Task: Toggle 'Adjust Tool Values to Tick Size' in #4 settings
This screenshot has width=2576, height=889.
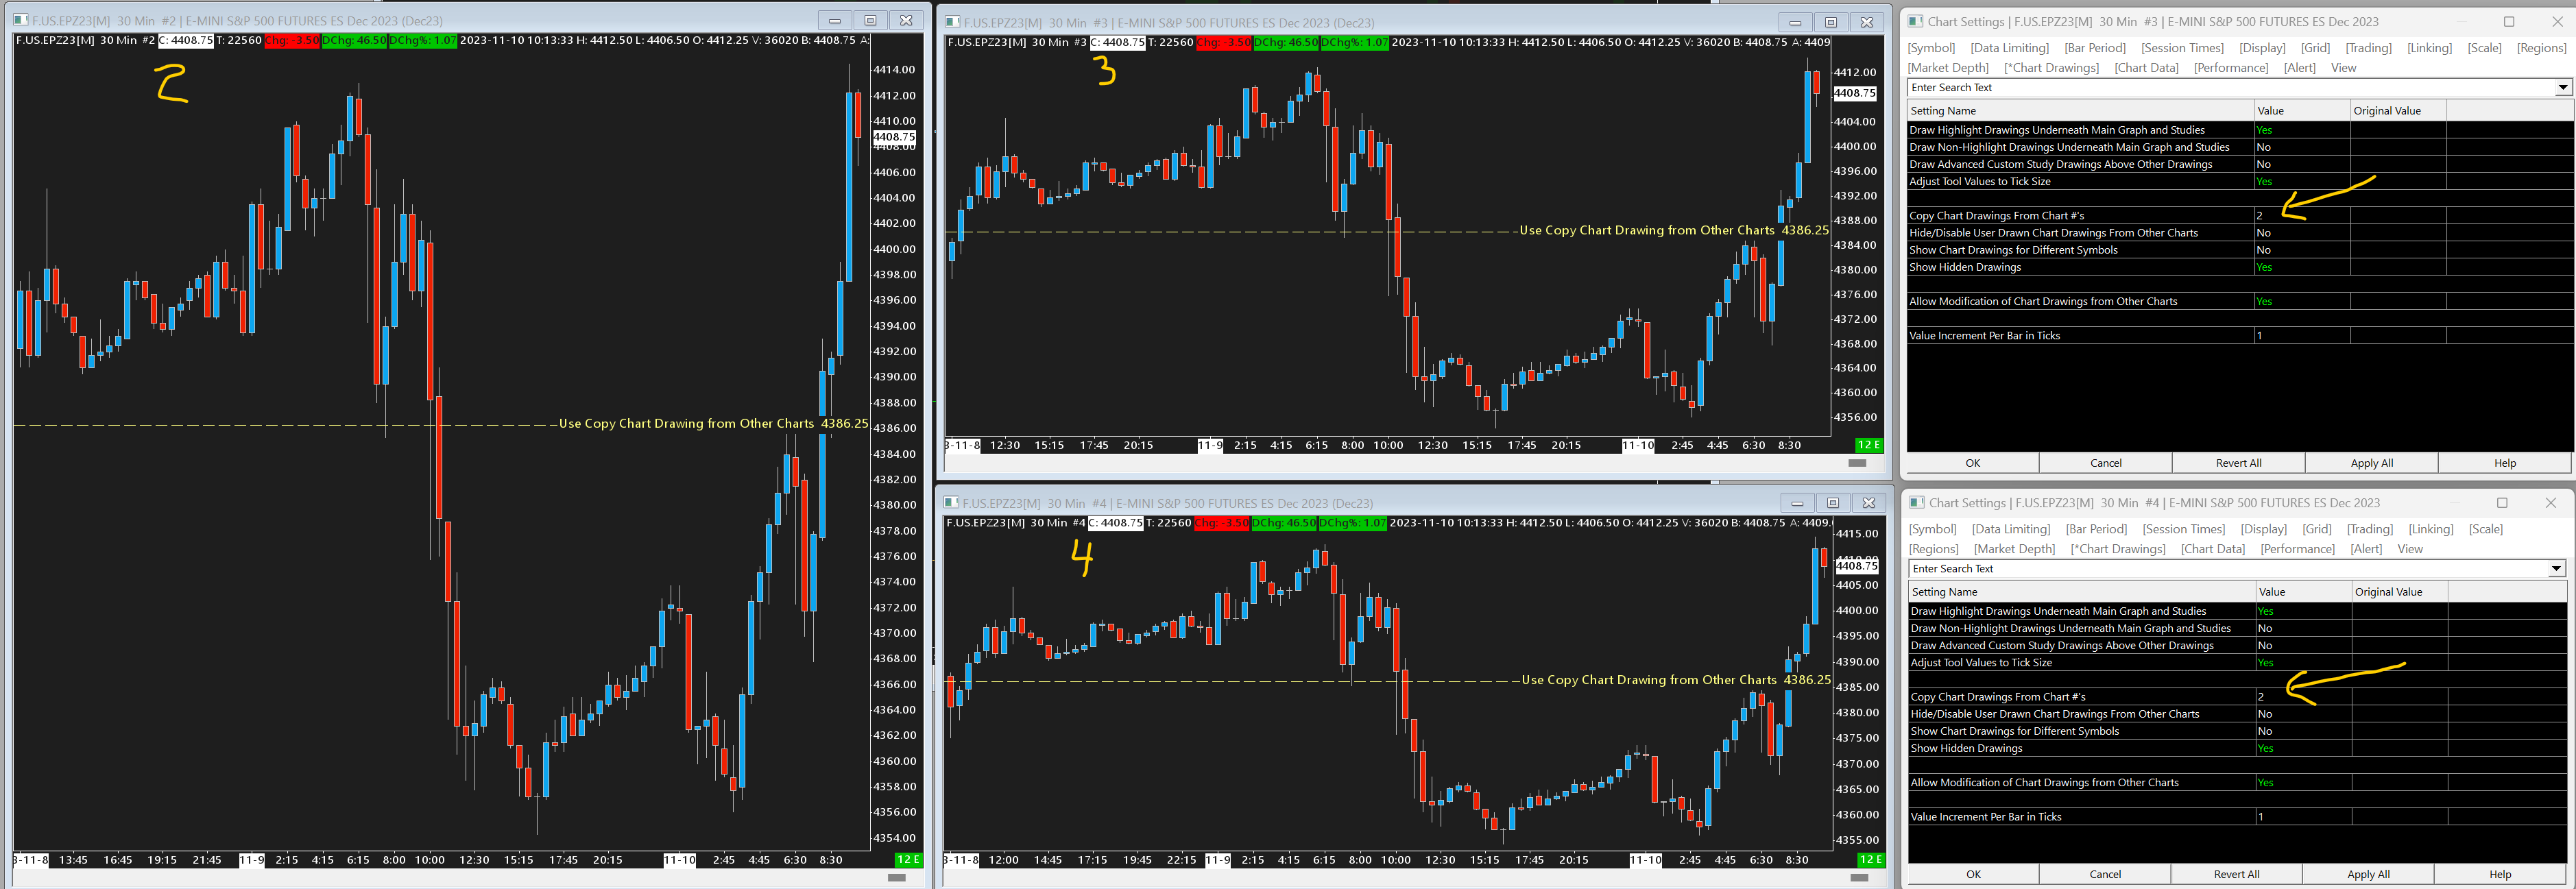Action: [x=2265, y=663]
